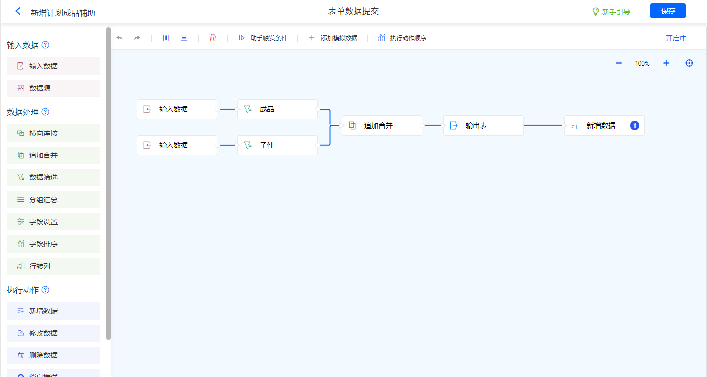707x377 pixels.
Task: Open 助手触发条件 settings
Action: pos(263,38)
